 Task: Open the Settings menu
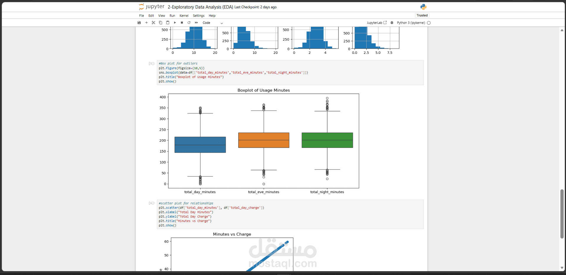[198, 16]
